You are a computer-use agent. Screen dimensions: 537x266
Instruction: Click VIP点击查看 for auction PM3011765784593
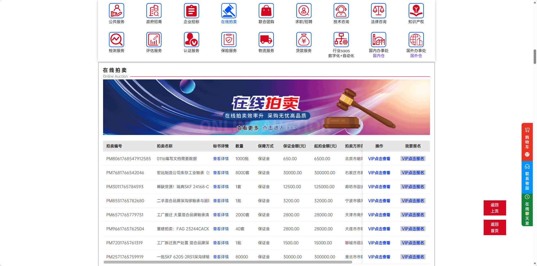pos(379,187)
